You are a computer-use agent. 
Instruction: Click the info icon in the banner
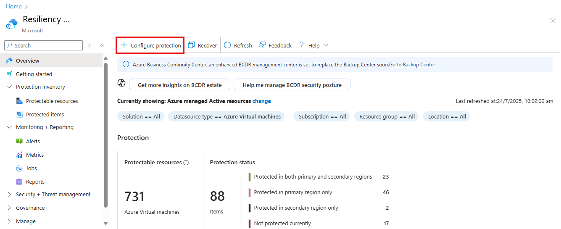click(x=126, y=64)
